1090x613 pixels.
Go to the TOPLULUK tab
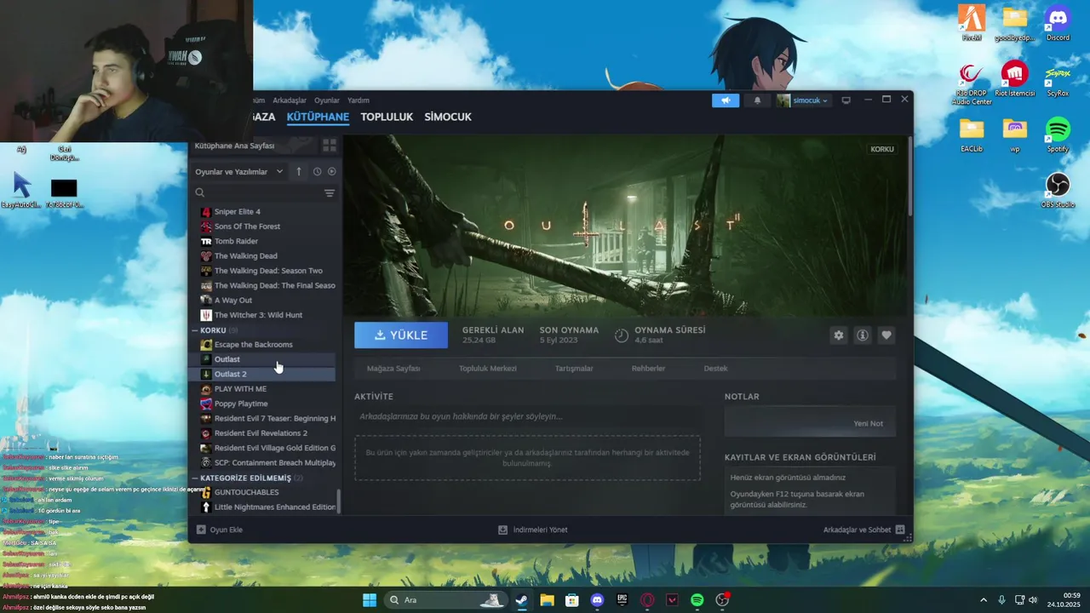coord(387,117)
